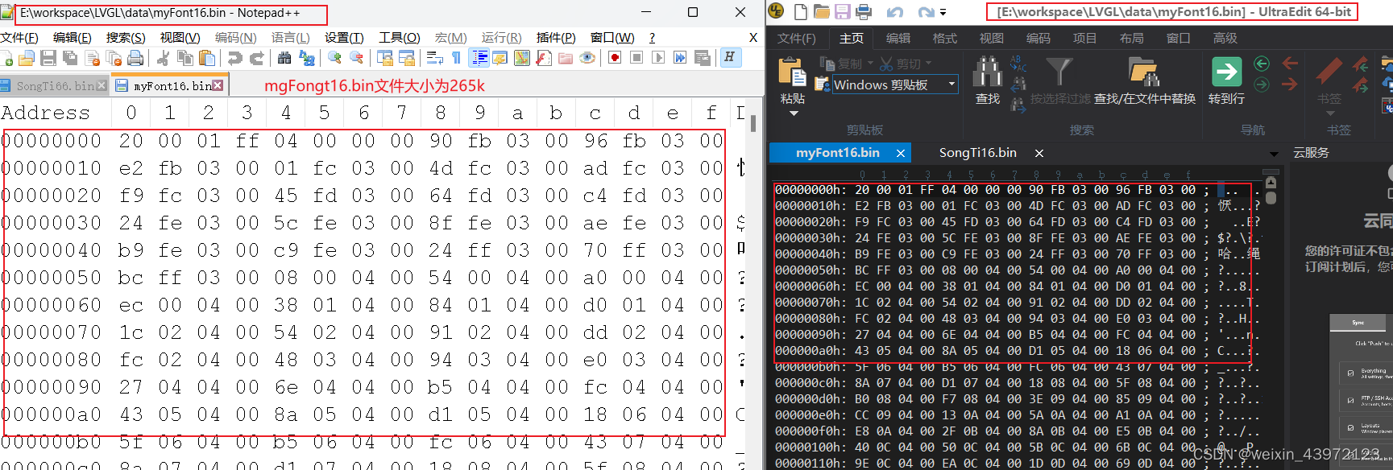This screenshot has width=1393, height=470.
Task: Click UltraEdit hex view scrollbar up arrow
Action: tap(1271, 182)
